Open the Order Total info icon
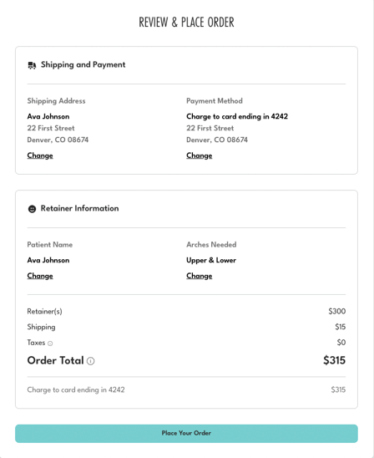This screenshot has width=374, height=458. pos(91,361)
